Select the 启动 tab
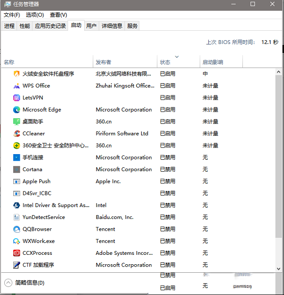 [76, 25]
